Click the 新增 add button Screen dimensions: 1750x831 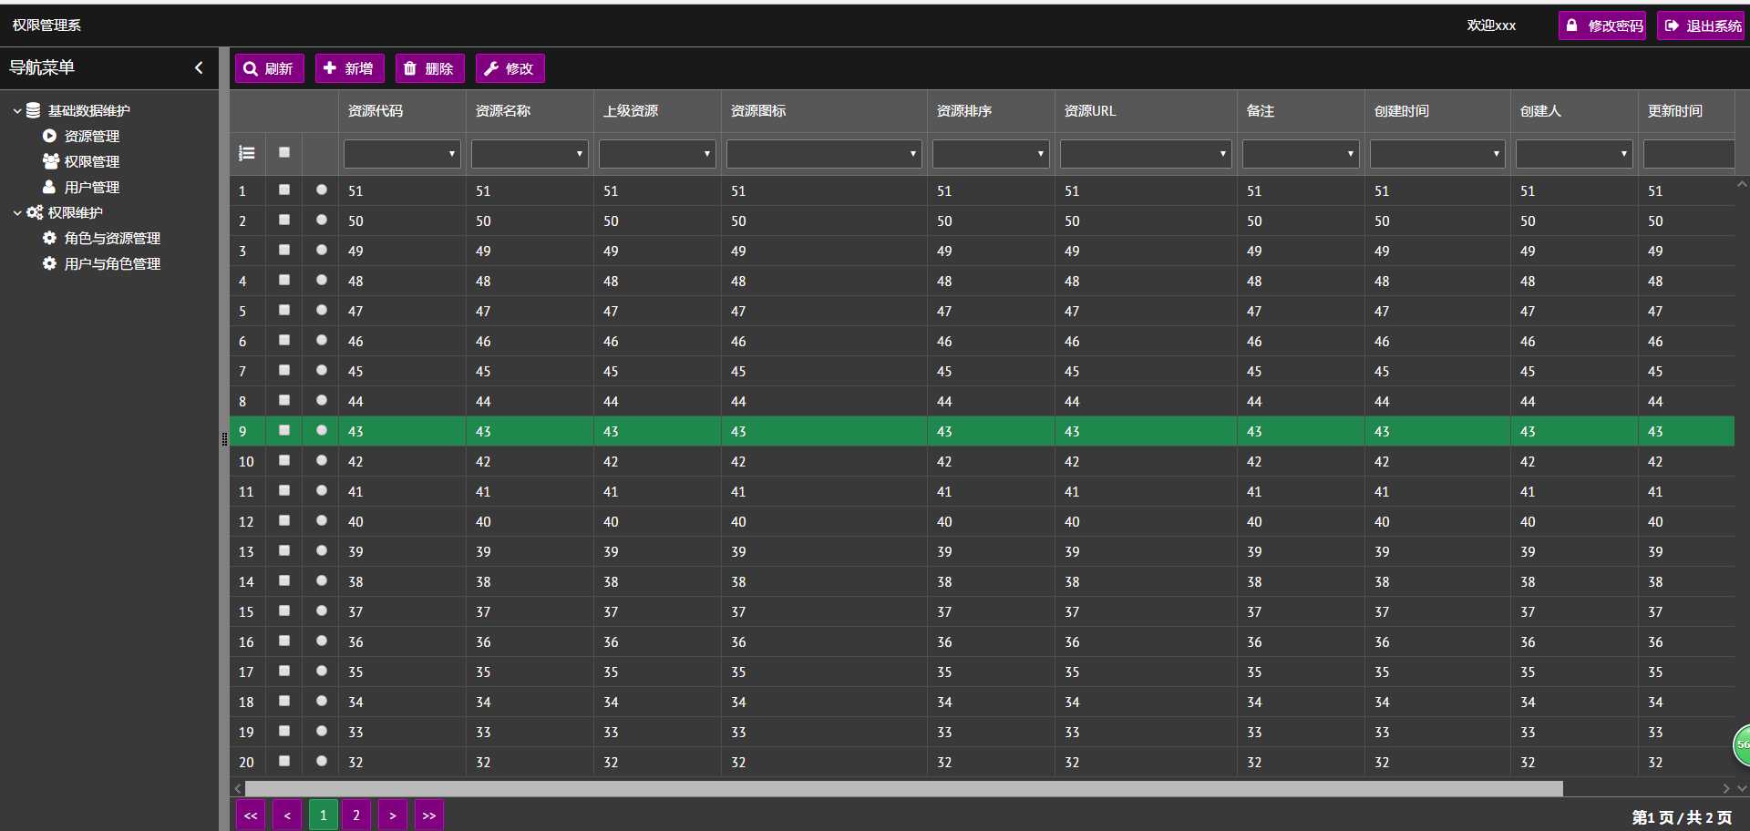350,68
